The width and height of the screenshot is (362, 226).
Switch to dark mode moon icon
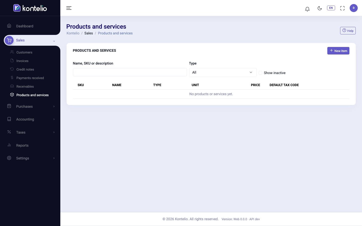320,8
